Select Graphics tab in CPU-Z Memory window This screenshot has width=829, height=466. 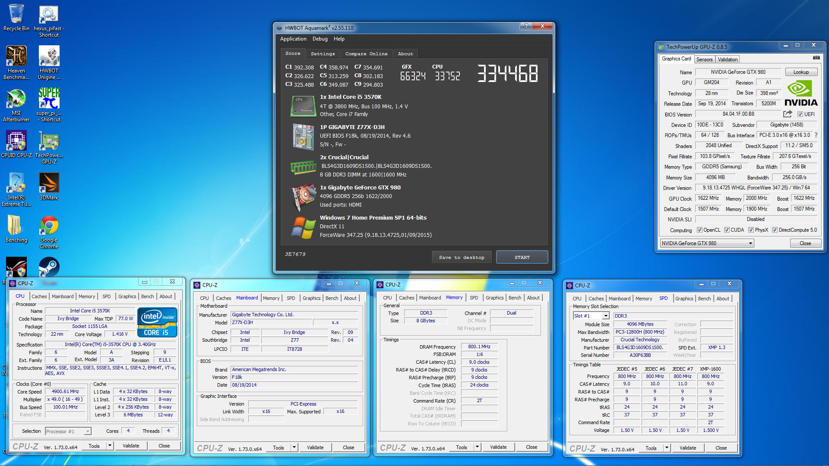(494, 298)
